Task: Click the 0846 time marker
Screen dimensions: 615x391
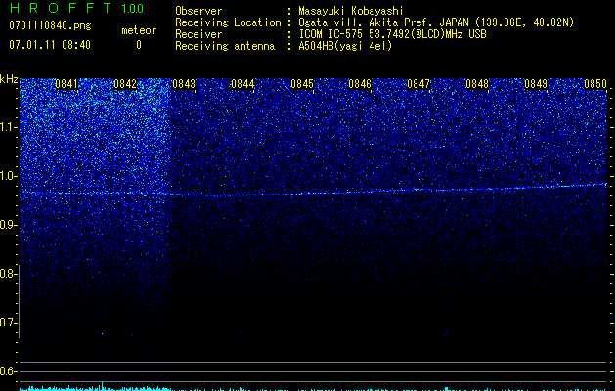Action: pyautogui.click(x=360, y=84)
